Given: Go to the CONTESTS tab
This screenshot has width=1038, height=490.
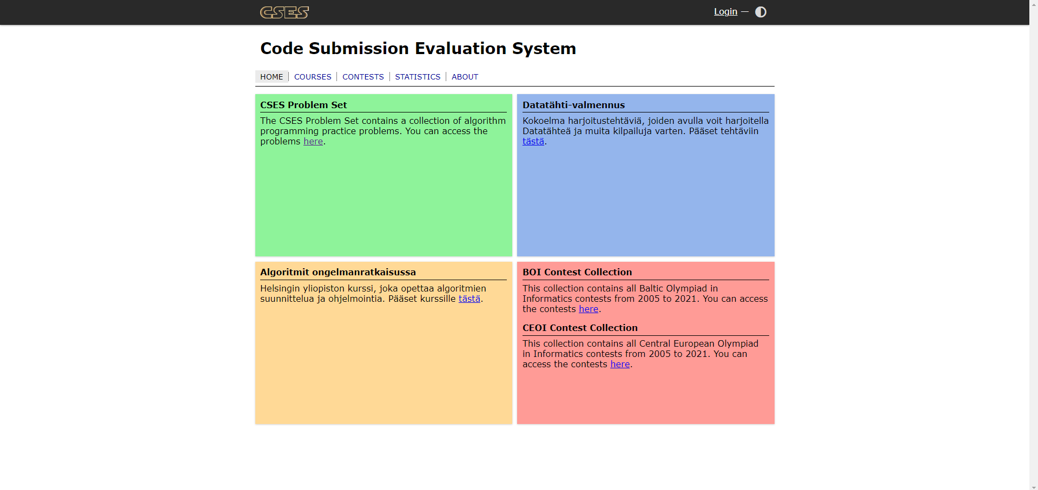Looking at the screenshot, I should (x=363, y=77).
